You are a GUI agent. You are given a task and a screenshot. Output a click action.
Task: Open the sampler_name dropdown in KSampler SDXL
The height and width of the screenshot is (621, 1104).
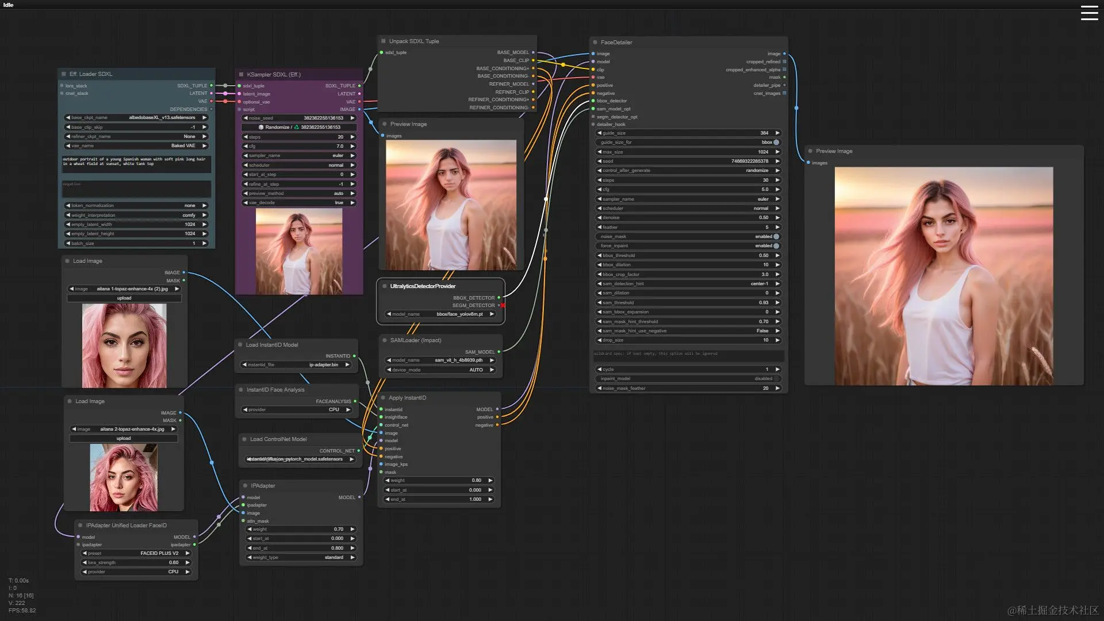tap(299, 155)
